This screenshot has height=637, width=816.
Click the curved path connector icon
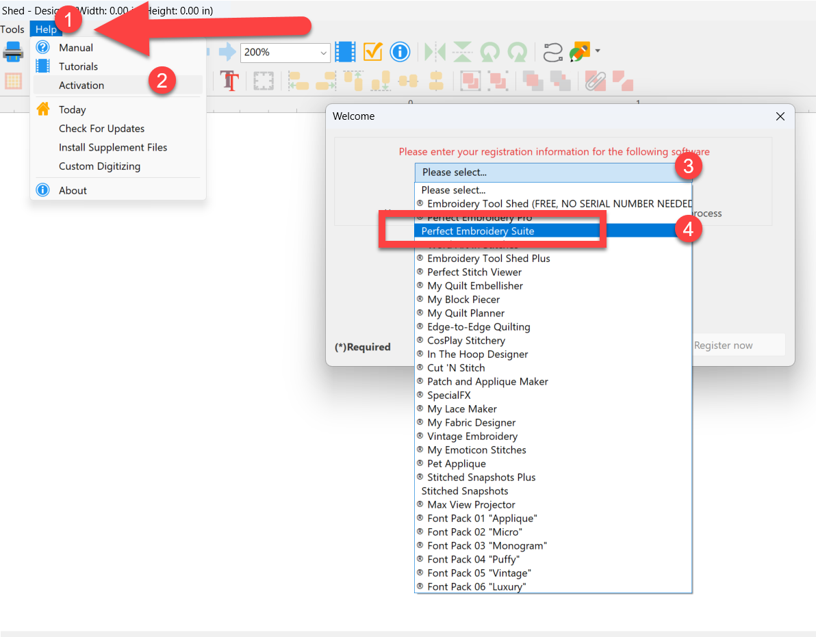point(552,53)
